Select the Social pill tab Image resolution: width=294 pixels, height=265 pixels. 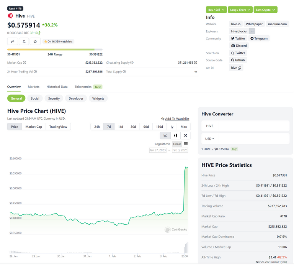tap(35, 99)
